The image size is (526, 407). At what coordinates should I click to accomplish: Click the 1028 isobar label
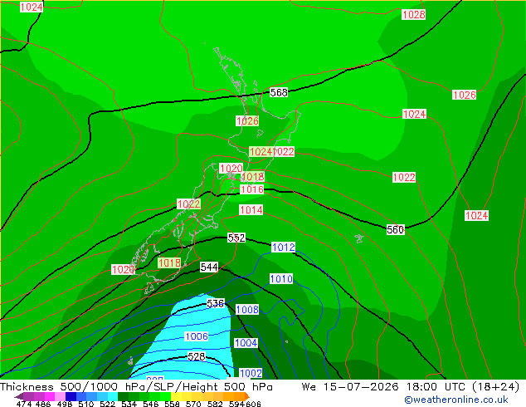(414, 14)
